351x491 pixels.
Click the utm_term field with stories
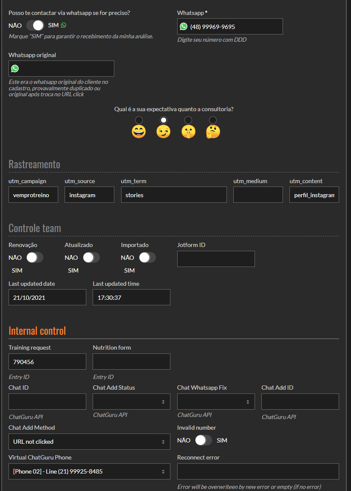point(174,195)
